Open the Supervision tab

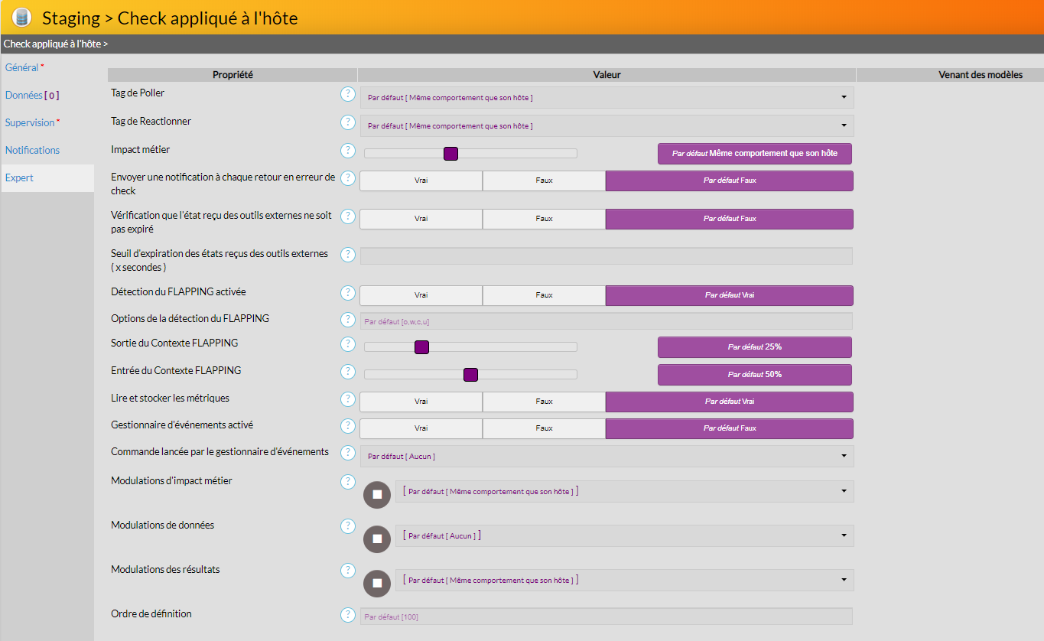tap(30, 123)
